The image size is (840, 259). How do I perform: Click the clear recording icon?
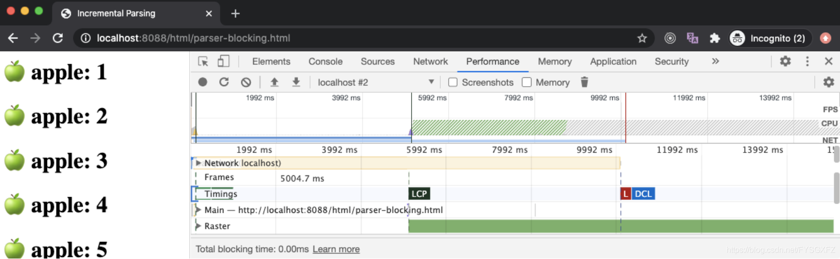(x=246, y=82)
